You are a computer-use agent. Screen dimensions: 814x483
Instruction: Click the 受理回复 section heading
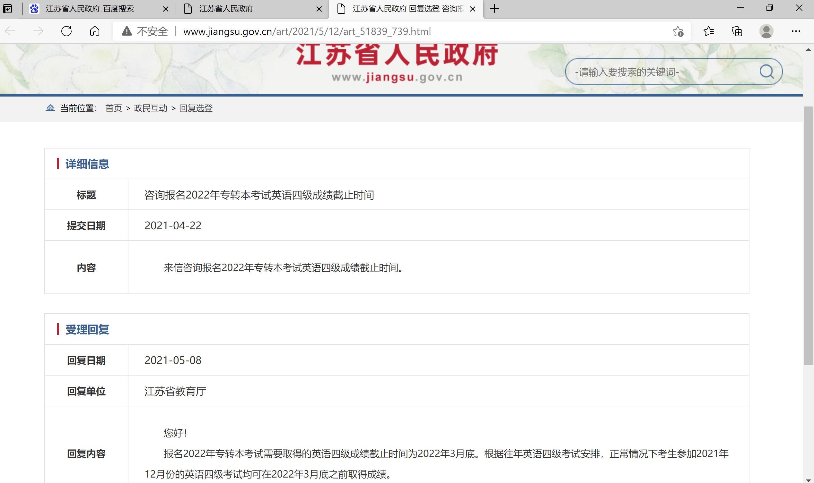pyautogui.click(x=87, y=329)
